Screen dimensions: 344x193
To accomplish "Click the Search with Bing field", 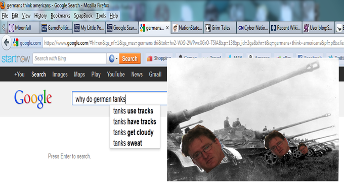I will [70, 58].
